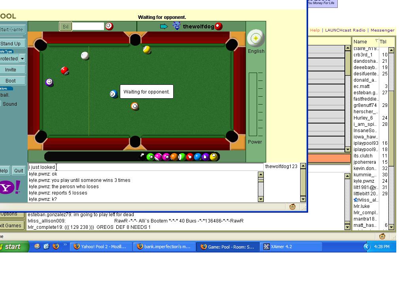Screen dimensions: 405x303
Task: Select its.clutch in the player list
Action: (363, 155)
